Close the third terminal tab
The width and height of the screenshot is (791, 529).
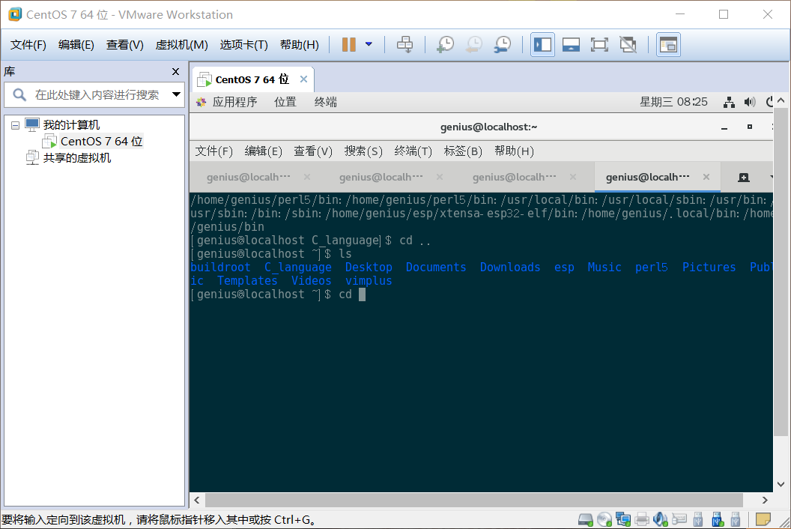(573, 177)
